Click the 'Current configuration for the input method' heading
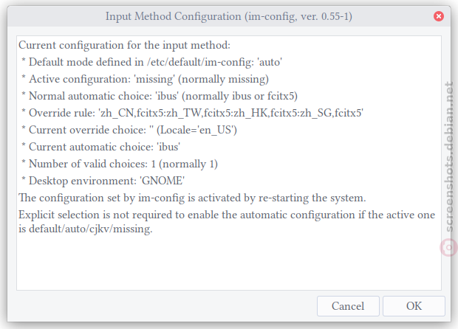The height and width of the screenshot is (329, 458). (124, 45)
